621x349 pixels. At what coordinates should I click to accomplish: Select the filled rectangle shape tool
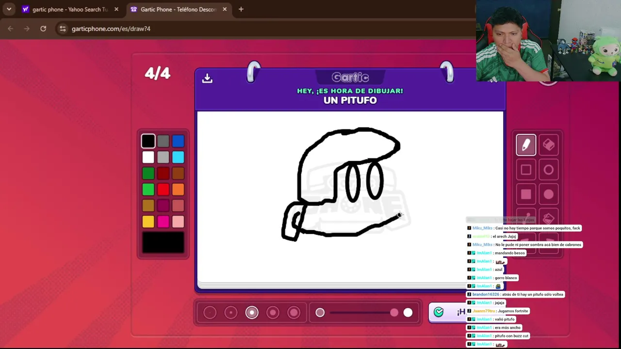(526, 194)
